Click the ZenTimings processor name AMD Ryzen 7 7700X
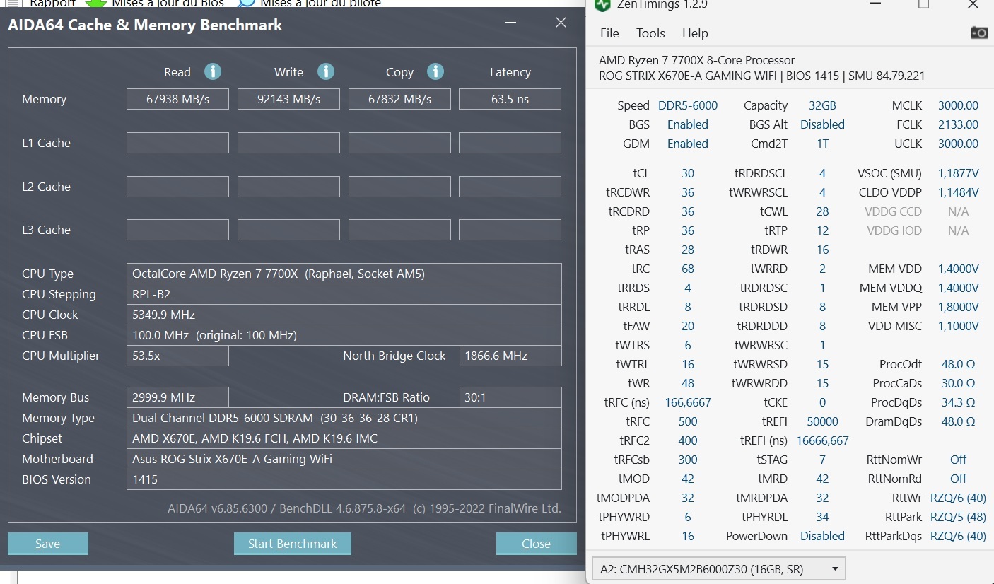This screenshot has width=994, height=584. pos(697,60)
